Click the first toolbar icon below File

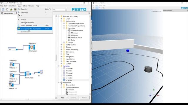3,9
